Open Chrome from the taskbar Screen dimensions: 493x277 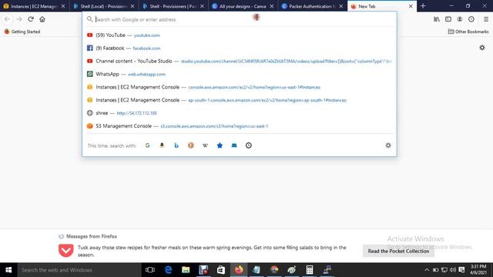(x=274, y=270)
